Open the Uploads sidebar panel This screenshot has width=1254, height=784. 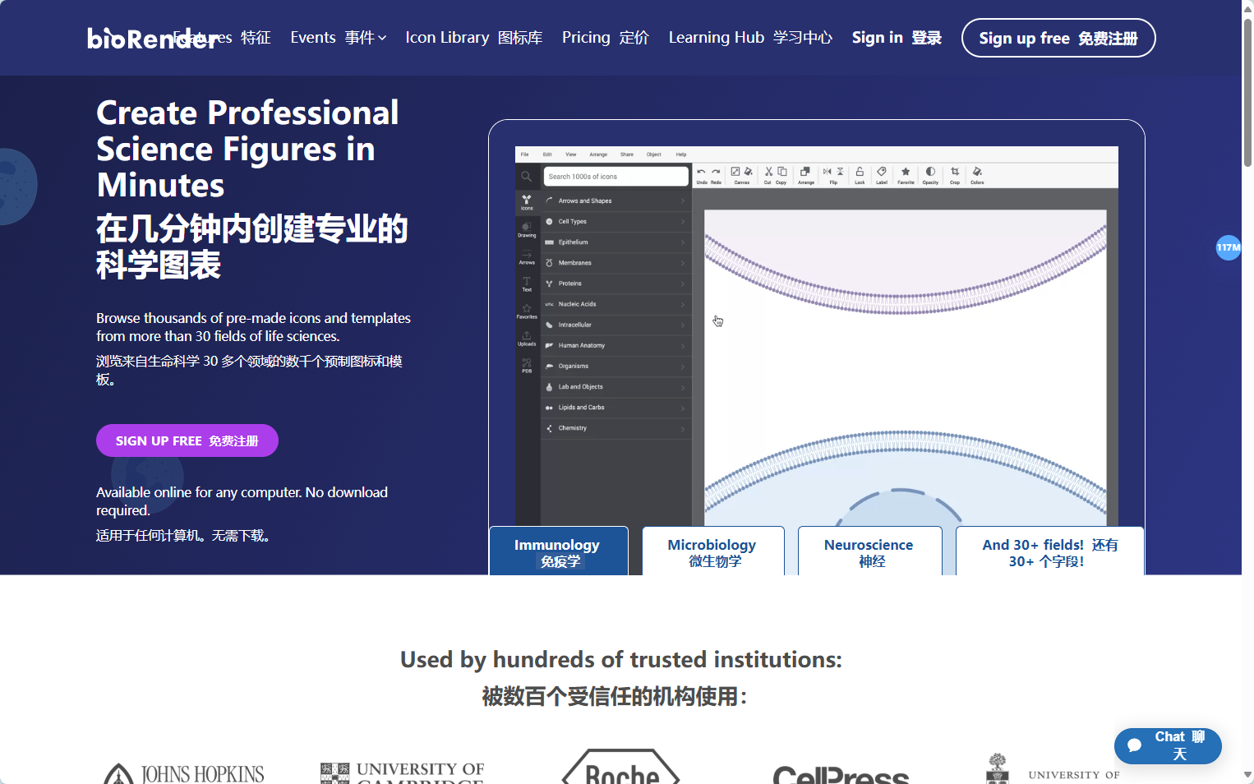click(527, 339)
